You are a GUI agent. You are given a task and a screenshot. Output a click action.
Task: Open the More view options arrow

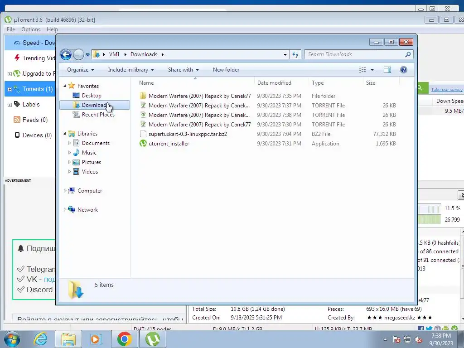pyautogui.click(x=372, y=70)
